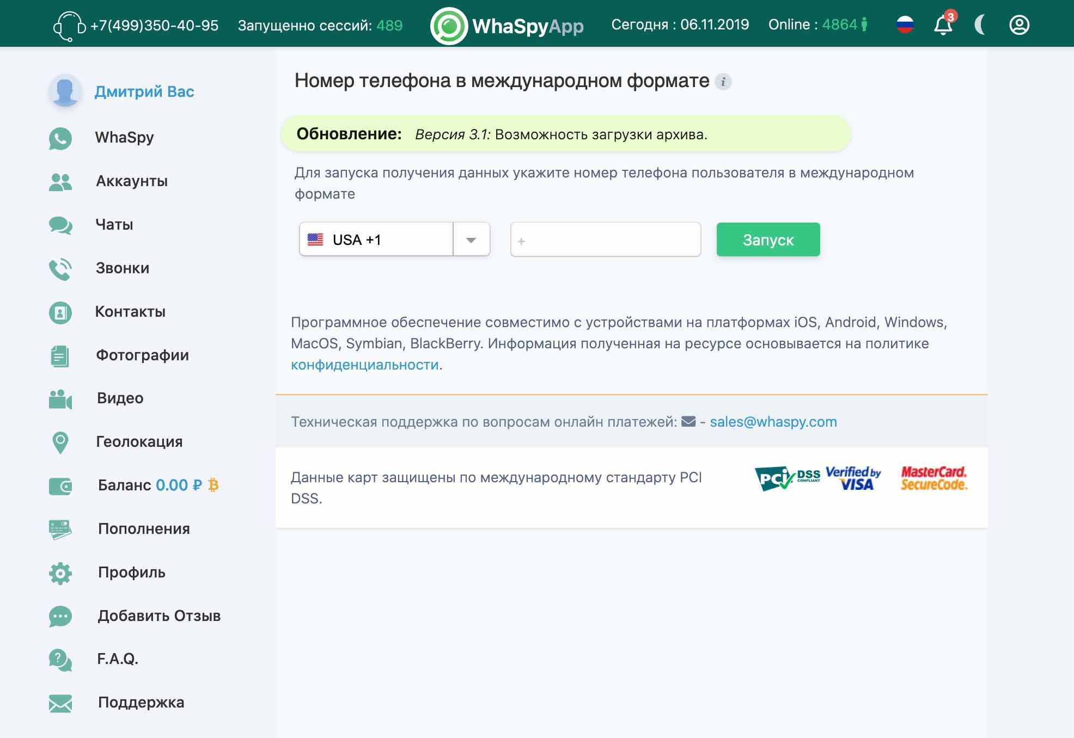Toggle dark mode moon icon
The width and height of the screenshot is (1074, 738).
(980, 24)
